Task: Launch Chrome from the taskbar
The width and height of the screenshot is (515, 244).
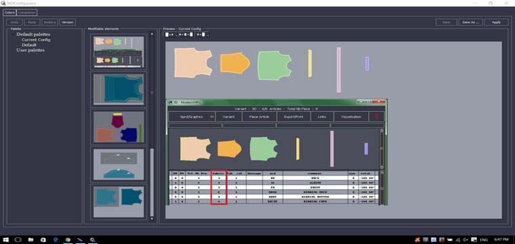Action: [68, 240]
